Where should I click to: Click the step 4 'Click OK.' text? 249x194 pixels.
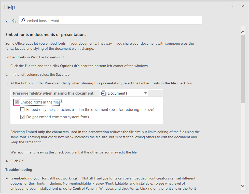coord(17,161)
